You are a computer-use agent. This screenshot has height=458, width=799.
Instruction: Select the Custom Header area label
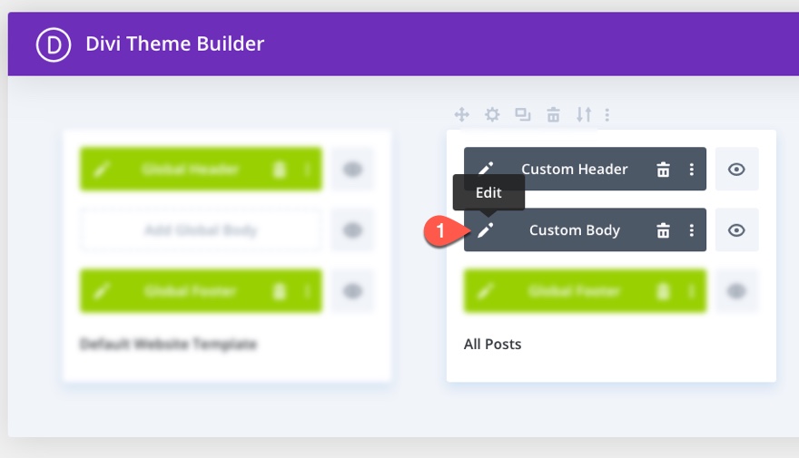coord(574,169)
